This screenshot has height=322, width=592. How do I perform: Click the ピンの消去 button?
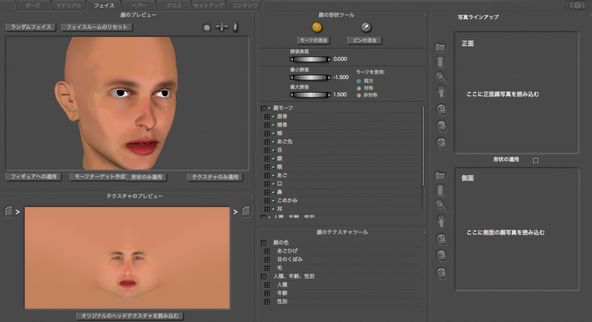[365, 40]
